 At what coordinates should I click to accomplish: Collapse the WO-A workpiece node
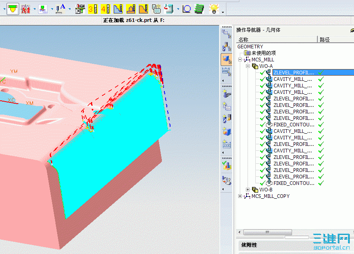click(x=248, y=66)
